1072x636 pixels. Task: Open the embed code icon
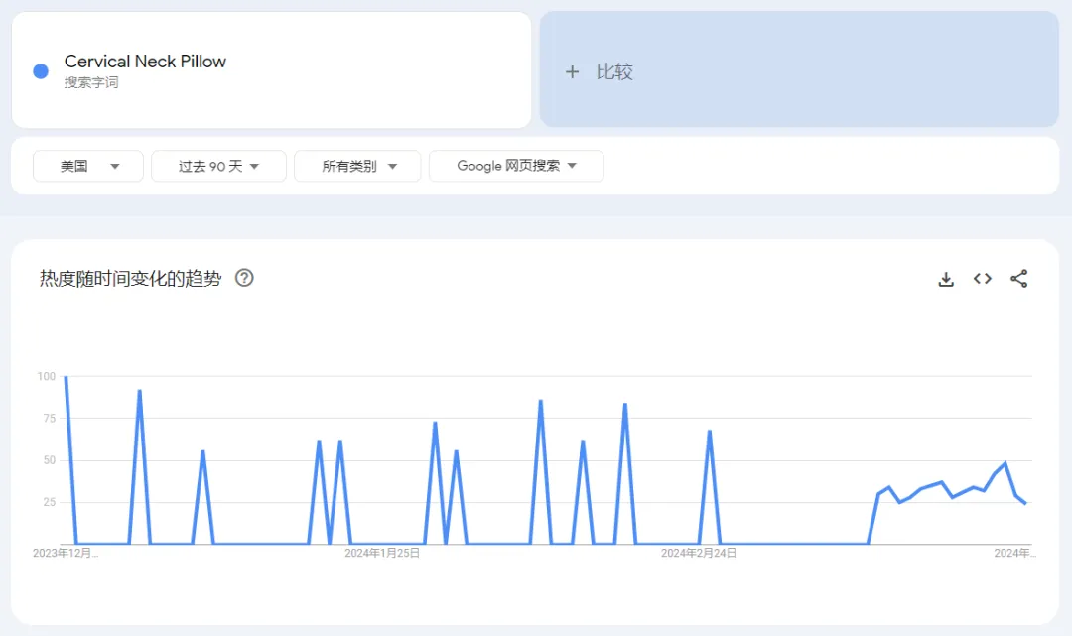pyautogui.click(x=983, y=279)
